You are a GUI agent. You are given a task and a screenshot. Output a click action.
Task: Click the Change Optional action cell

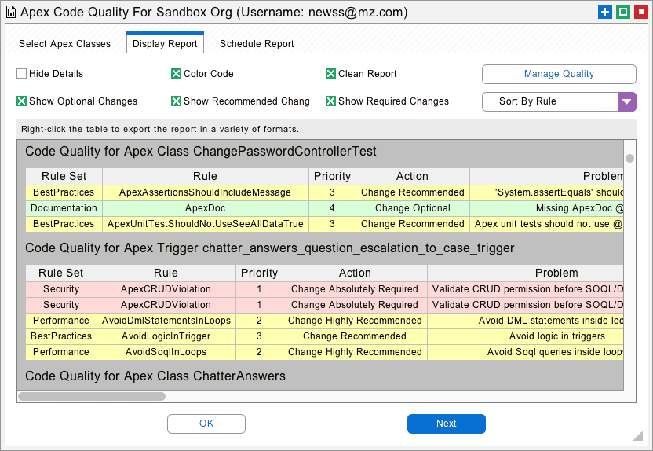tap(412, 208)
